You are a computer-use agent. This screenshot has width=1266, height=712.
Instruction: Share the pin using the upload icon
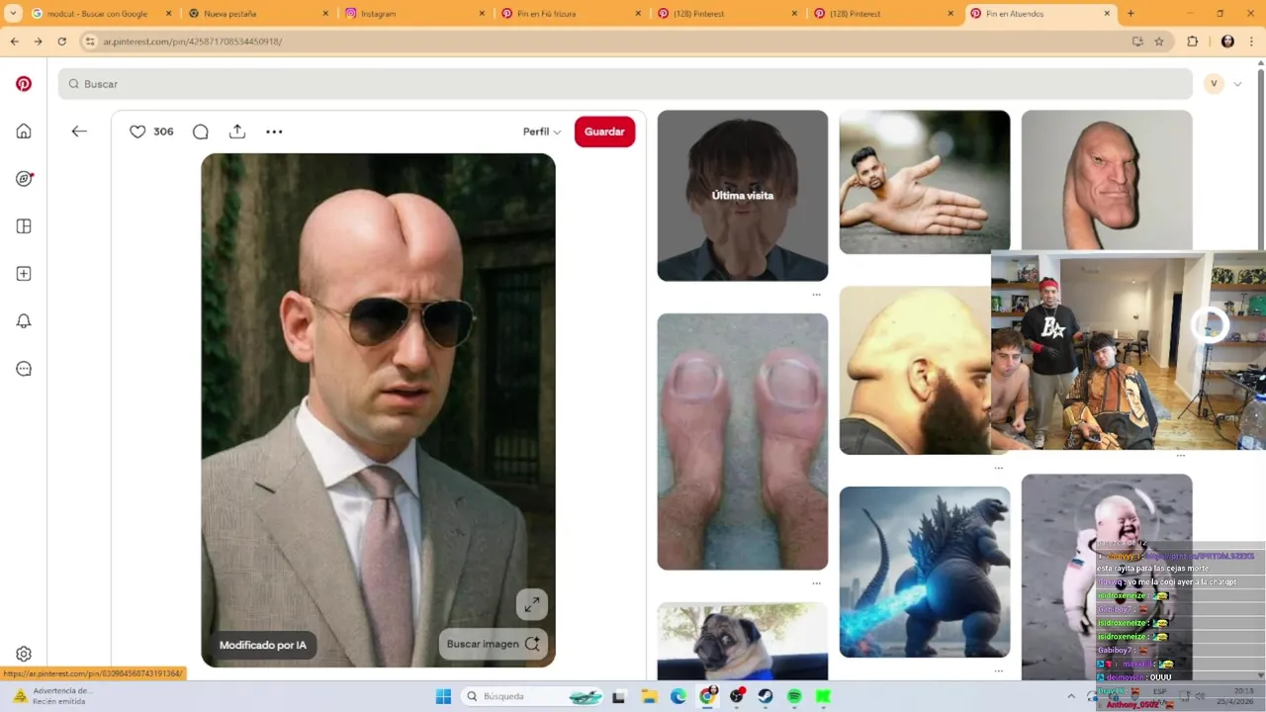(237, 132)
